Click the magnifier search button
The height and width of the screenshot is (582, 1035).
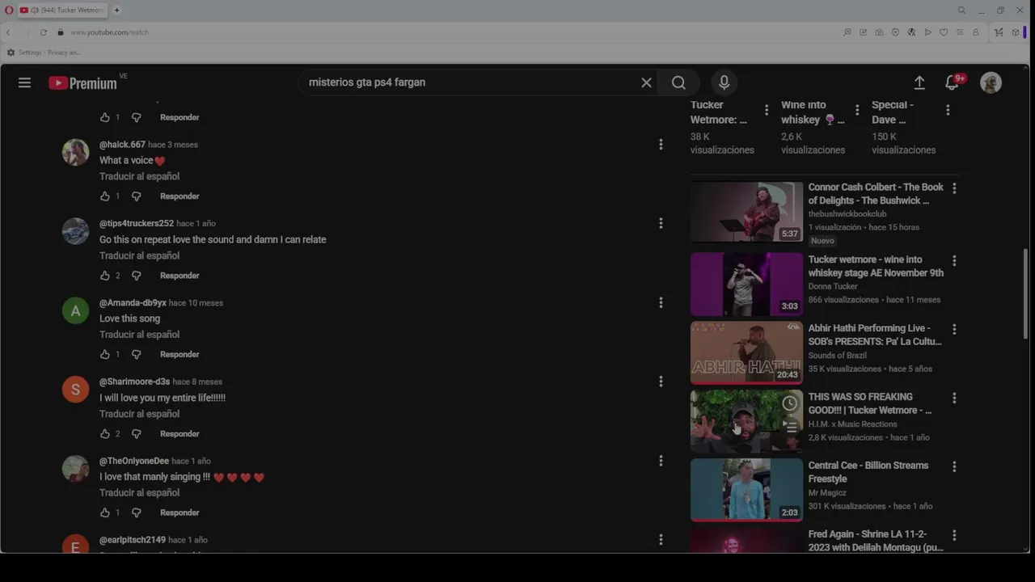(678, 82)
